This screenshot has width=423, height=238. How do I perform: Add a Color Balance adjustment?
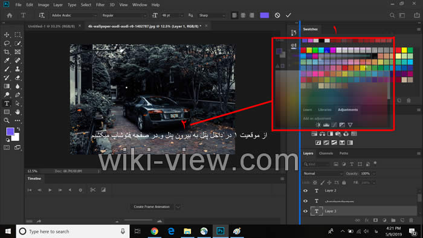click(x=322, y=133)
